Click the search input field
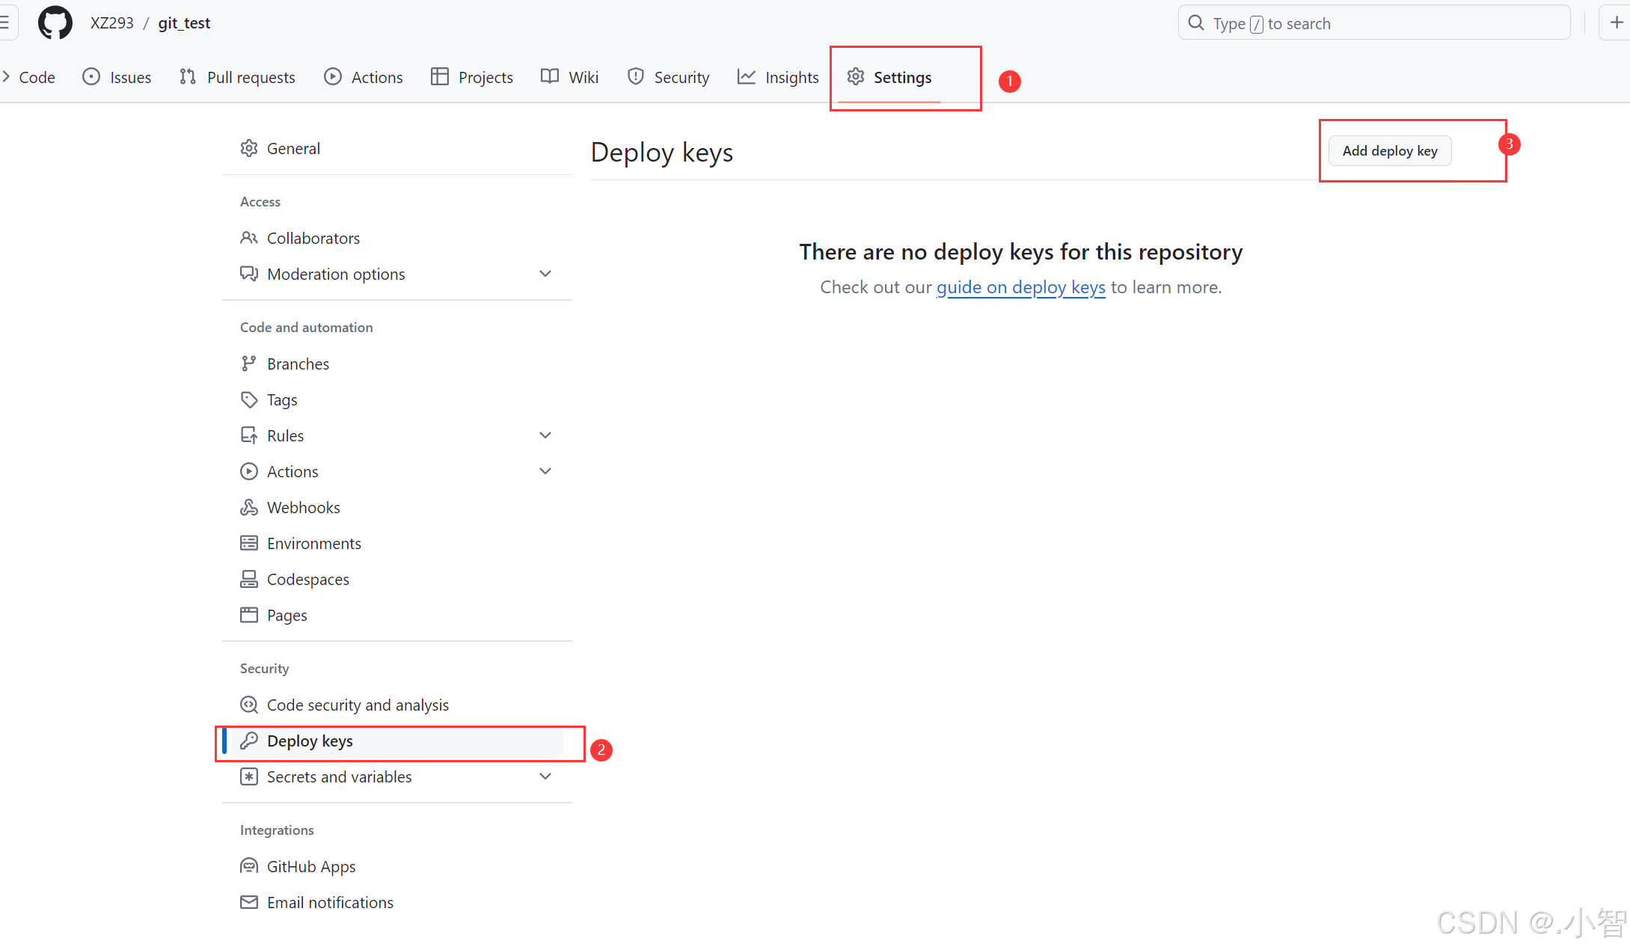This screenshot has height=950, width=1630. pyautogui.click(x=1373, y=23)
